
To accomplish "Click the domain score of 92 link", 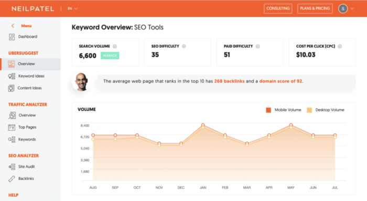I will tap(280, 81).
